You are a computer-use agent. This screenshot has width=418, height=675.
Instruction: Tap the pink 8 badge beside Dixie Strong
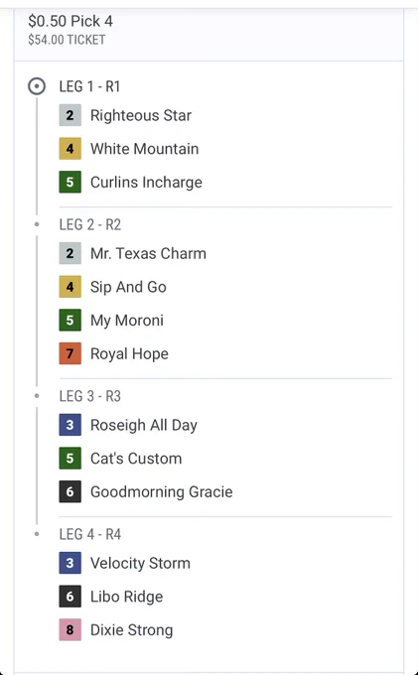(70, 629)
